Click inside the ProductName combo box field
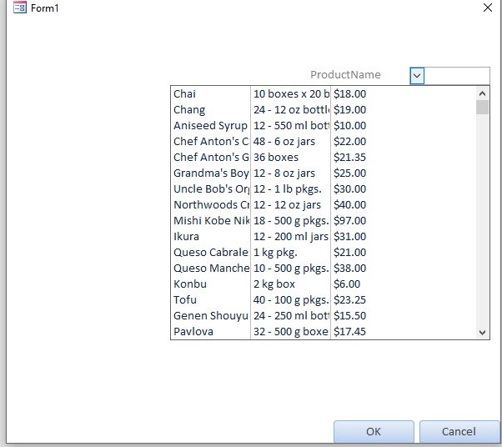Image resolution: width=502 pixels, height=447 pixels. click(457, 76)
